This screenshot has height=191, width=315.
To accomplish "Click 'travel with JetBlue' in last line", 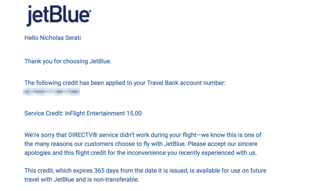I will 50,180.
